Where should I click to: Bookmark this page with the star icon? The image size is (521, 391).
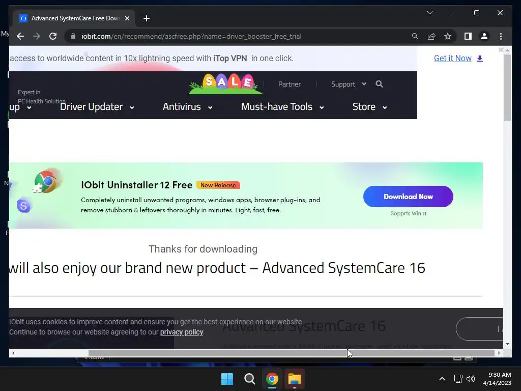click(448, 36)
